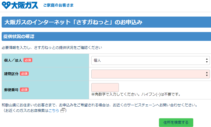
Task: Click the 必須 badge next to 建物区分
Action: pyautogui.click(x=24, y=73)
